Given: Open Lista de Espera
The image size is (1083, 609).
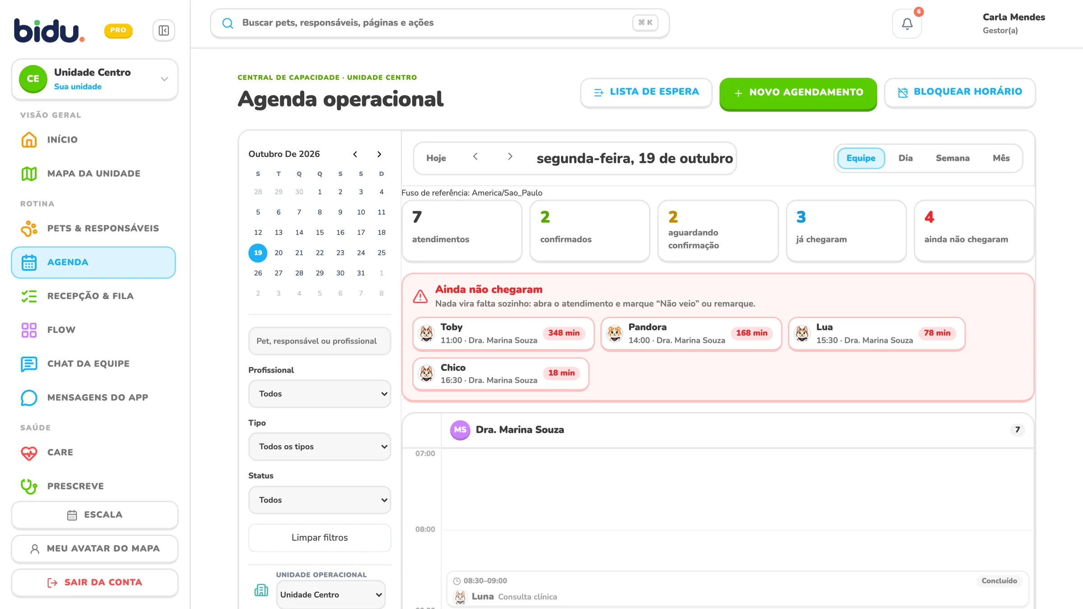Looking at the screenshot, I should 646,92.
